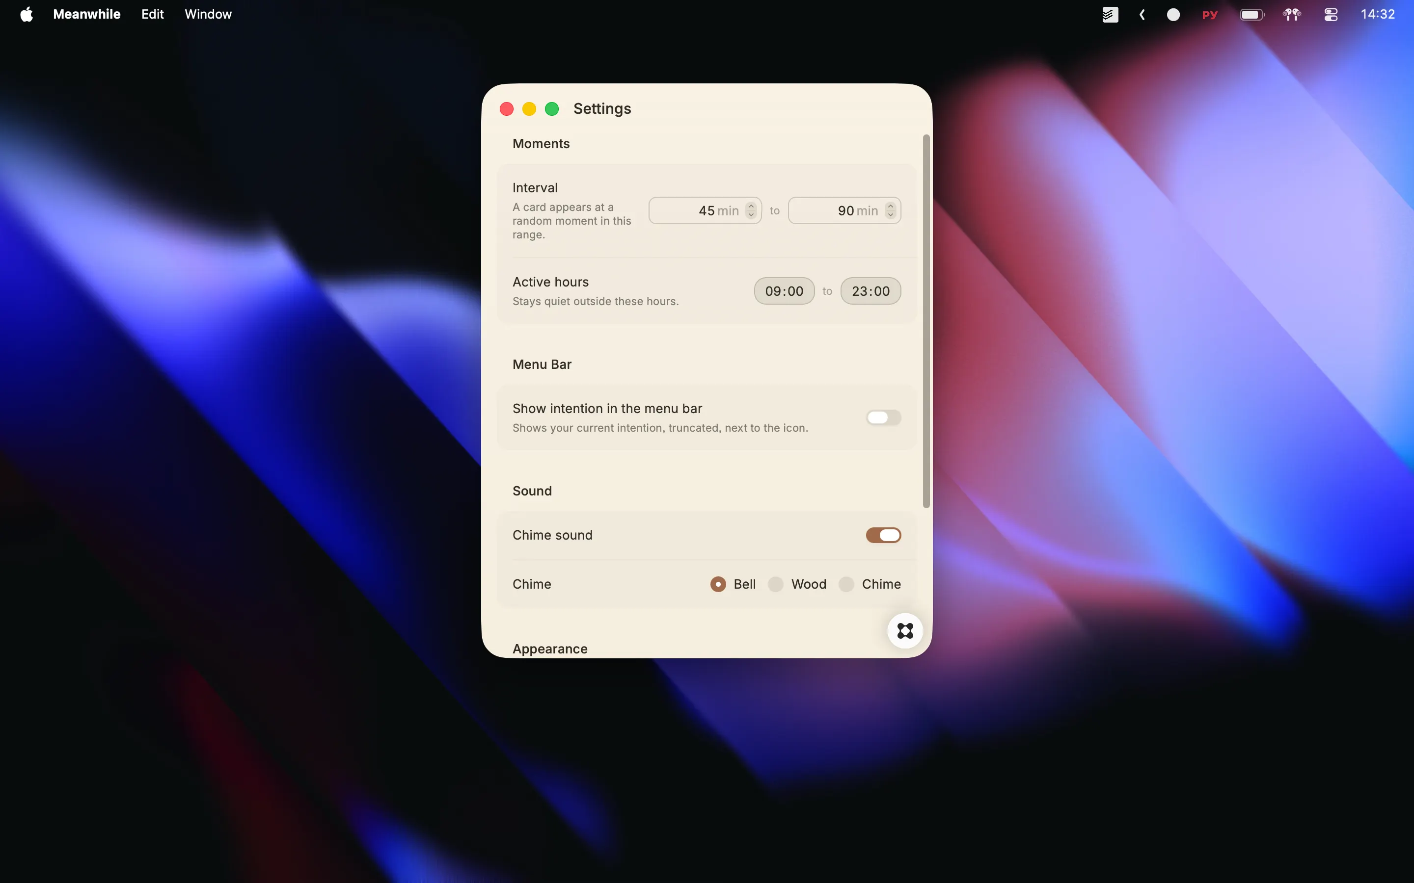
Task: Click the Sound section heading
Action: pos(532,491)
